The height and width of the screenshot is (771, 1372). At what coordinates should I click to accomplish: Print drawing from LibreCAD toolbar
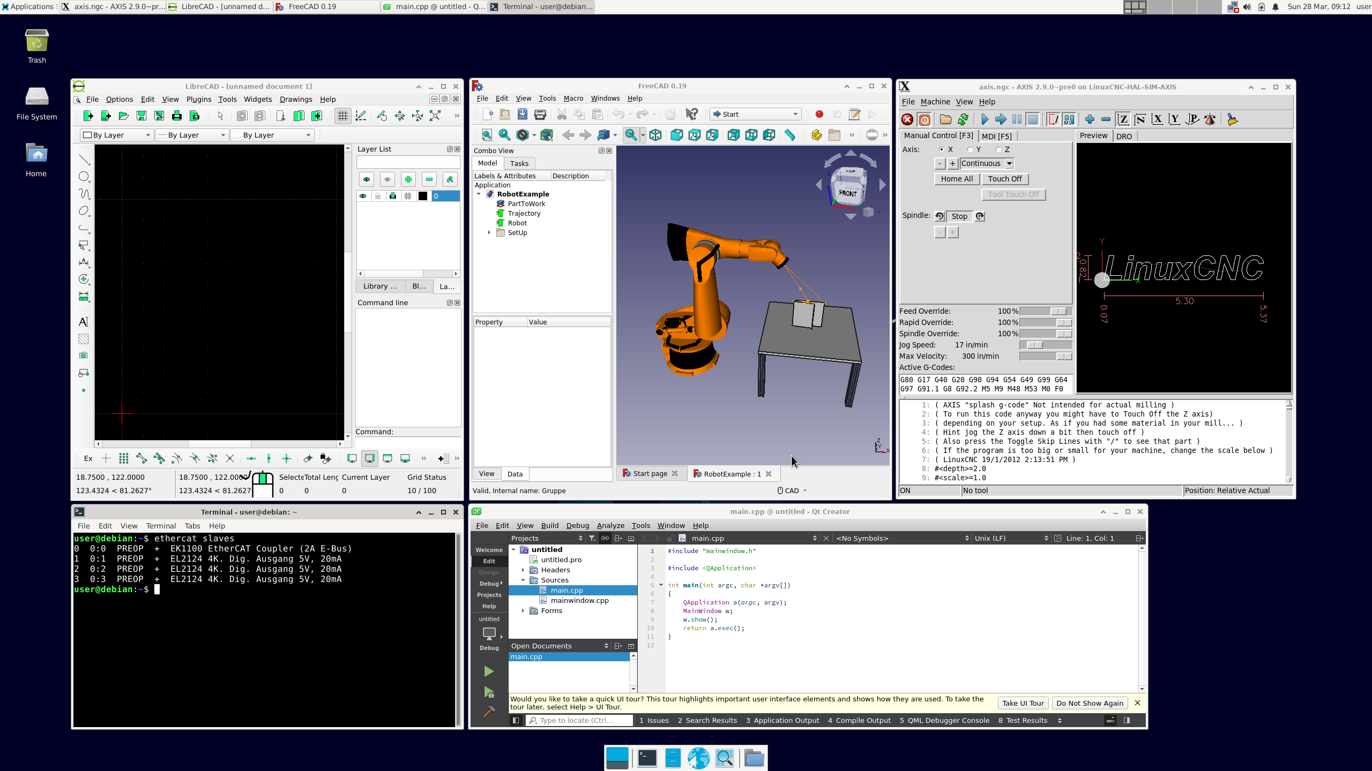[177, 116]
